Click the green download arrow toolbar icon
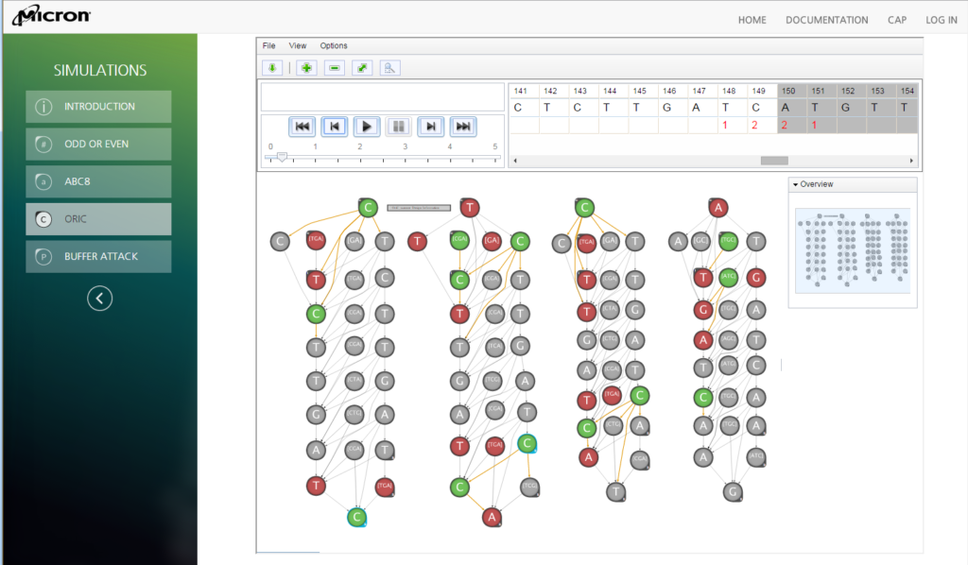The height and width of the screenshot is (565, 968). pyautogui.click(x=272, y=68)
